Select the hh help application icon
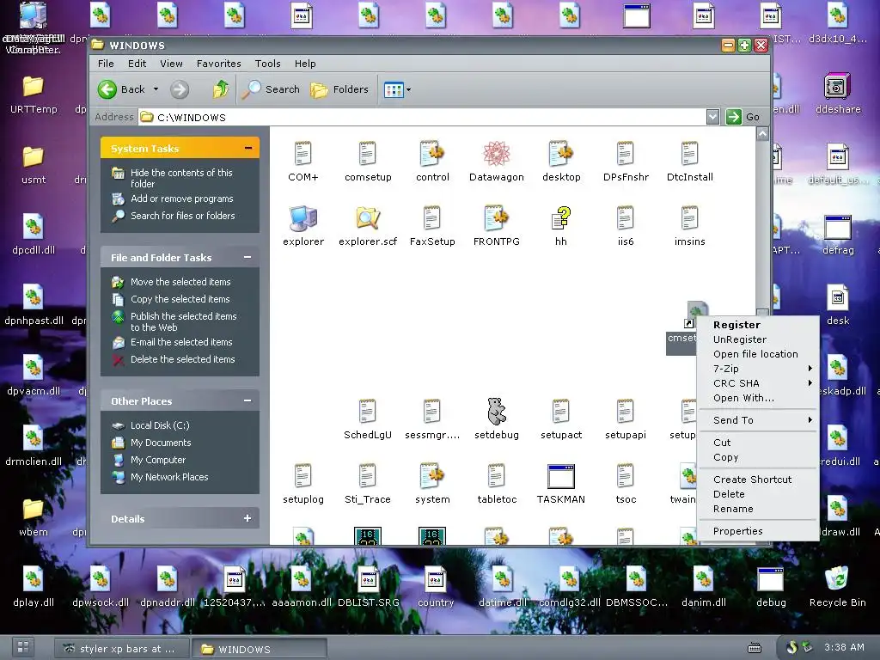The image size is (880, 660). [561, 226]
